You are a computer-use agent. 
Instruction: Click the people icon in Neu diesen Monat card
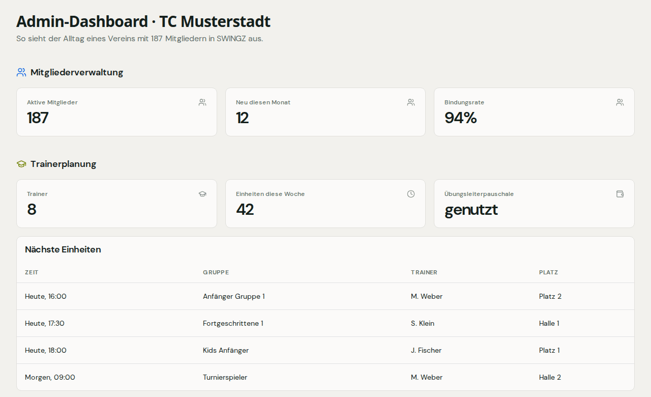pyautogui.click(x=411, y=102)
